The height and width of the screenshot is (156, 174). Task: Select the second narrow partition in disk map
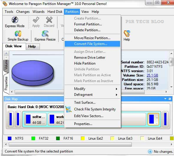(18, 119)
